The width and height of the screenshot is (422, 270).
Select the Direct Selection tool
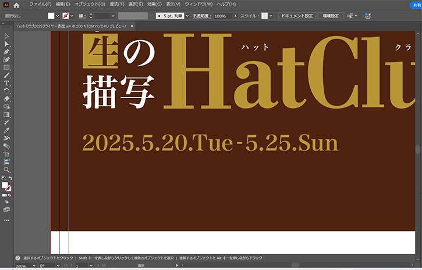tap(6, 44)
